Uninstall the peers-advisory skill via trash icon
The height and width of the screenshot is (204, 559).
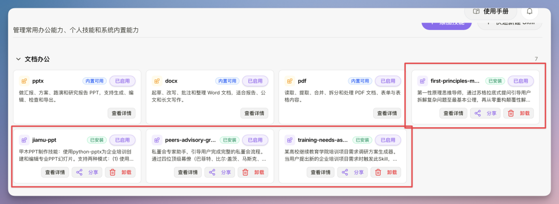click(245, 173)
